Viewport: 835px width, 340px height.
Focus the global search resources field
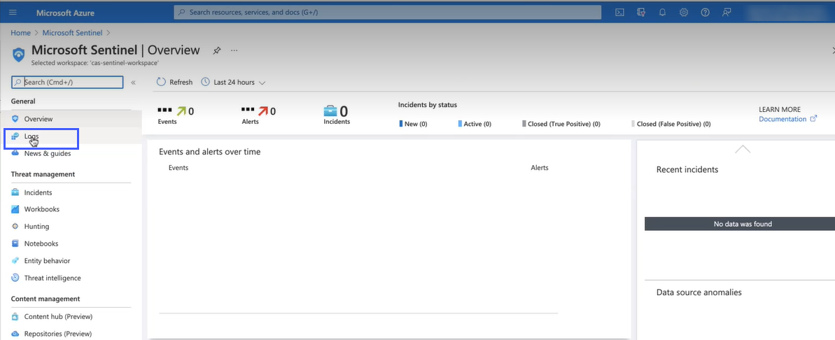[387, 12]
